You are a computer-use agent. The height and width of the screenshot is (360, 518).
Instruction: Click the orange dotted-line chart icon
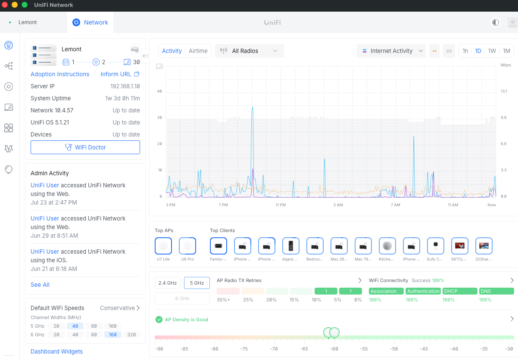tap(434, 51)
